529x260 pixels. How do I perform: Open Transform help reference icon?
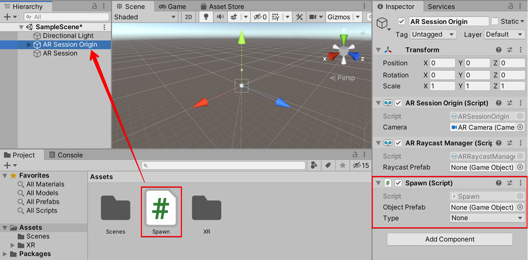coord(499,50)
